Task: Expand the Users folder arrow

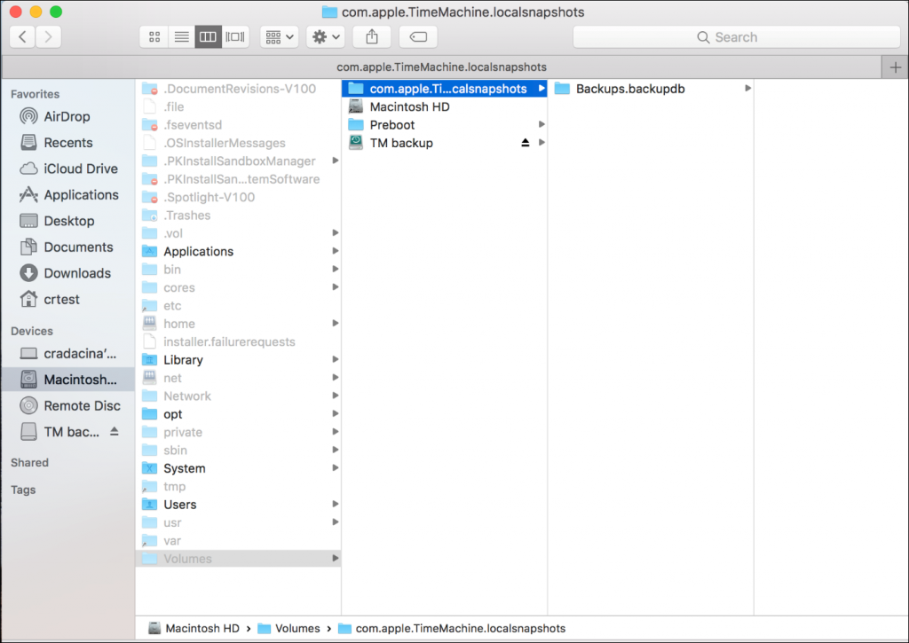Action: [x=335, y=504]
